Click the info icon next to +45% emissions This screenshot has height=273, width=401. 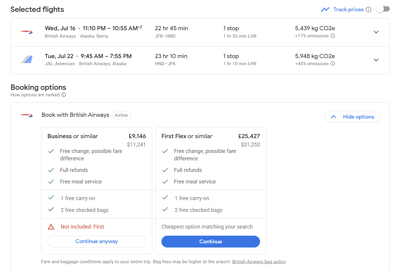(333, 63)
